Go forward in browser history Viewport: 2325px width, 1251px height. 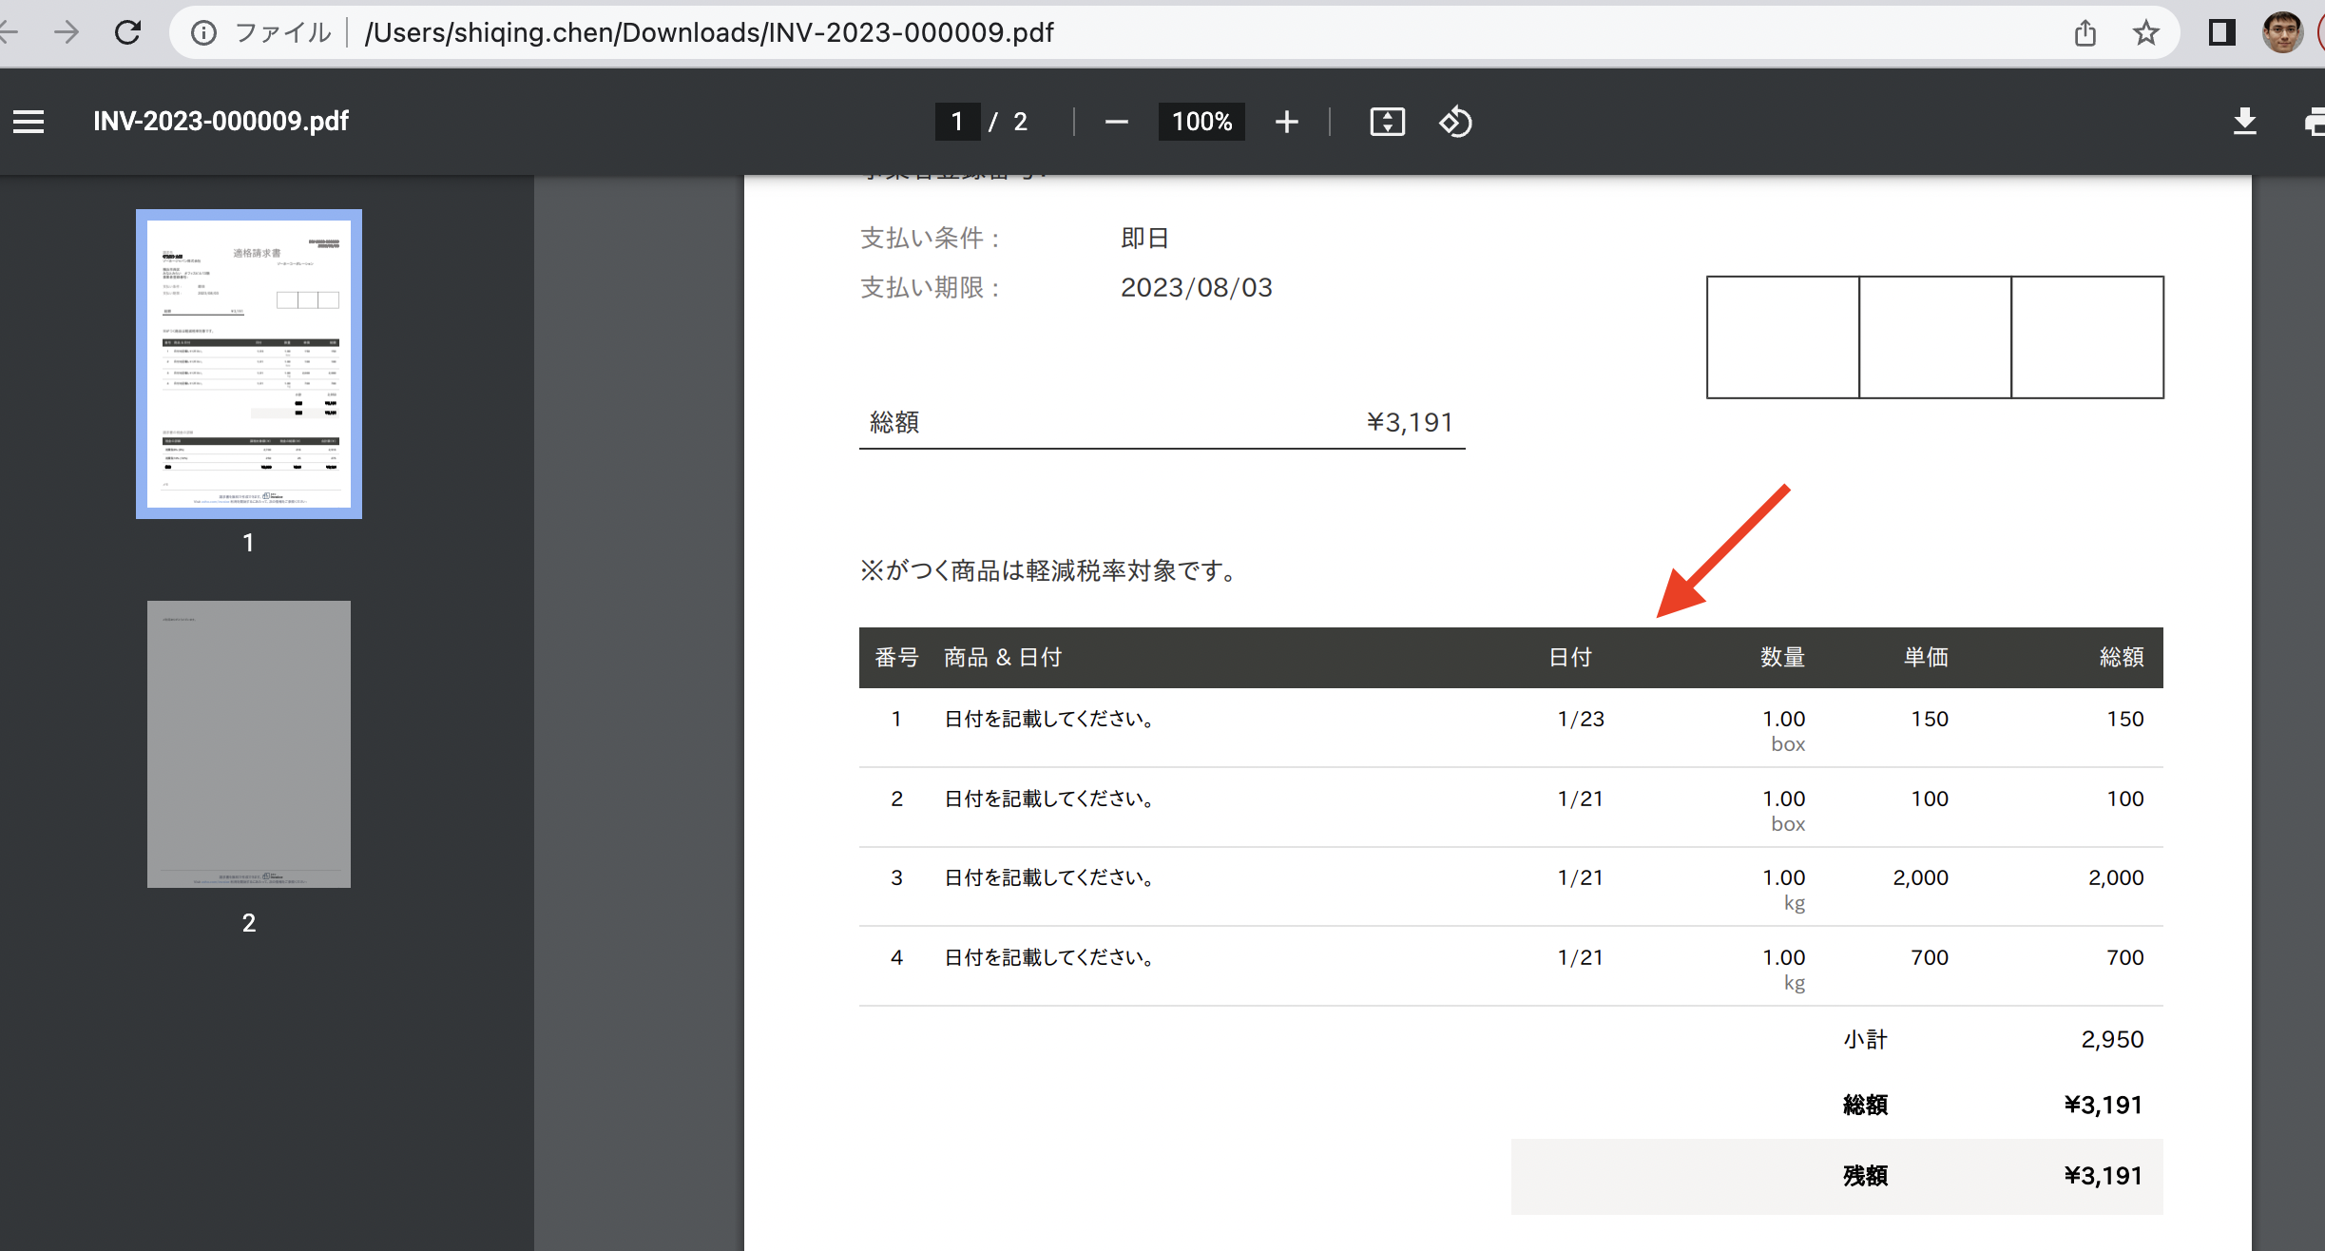point(67,32)
